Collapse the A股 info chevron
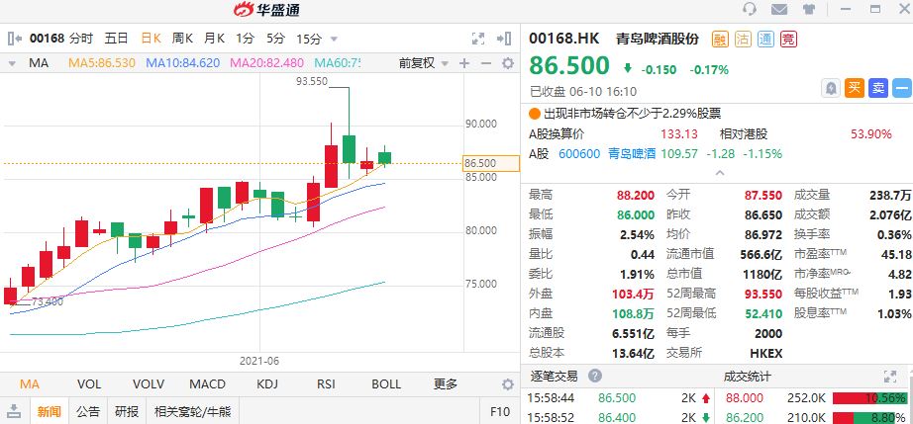 [x=720, y=173]
